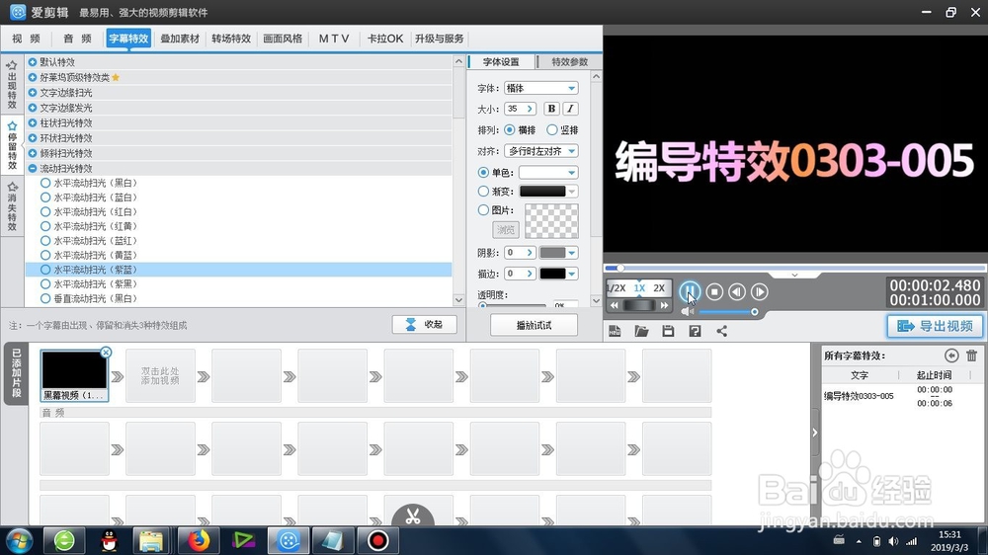Viewport: 988px width, 555px height.
Task: Switch to the Audio tab
Action: [x=77, y=39]
